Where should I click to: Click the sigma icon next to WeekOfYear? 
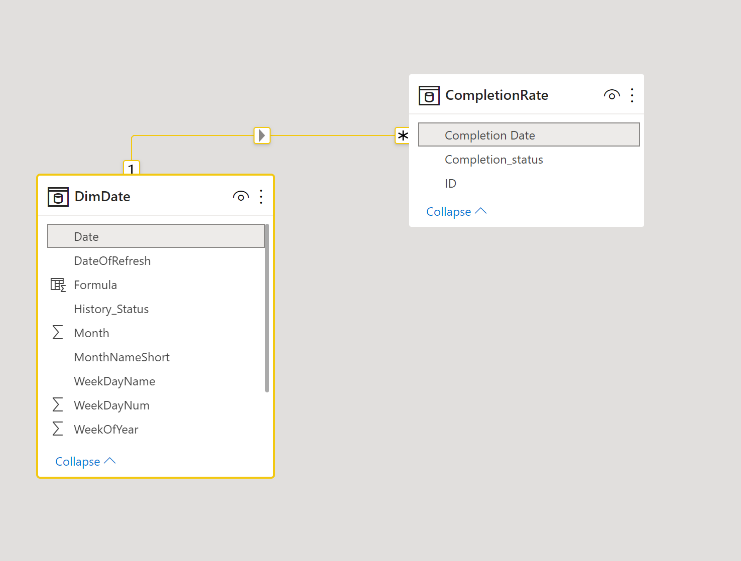point(58,429)
